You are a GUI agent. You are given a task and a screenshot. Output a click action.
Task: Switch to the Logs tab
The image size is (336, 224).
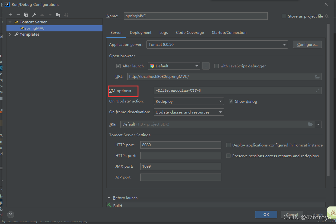[x=164, y=33]
